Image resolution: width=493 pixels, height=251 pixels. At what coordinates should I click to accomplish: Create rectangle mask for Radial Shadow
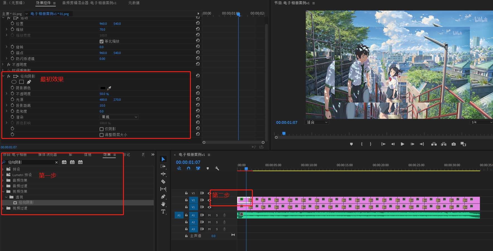(x=21, y=82)
